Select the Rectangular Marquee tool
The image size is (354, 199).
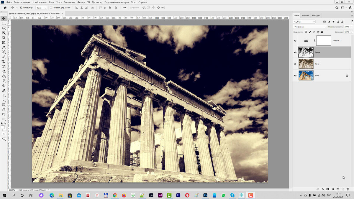tap(4, 23)
